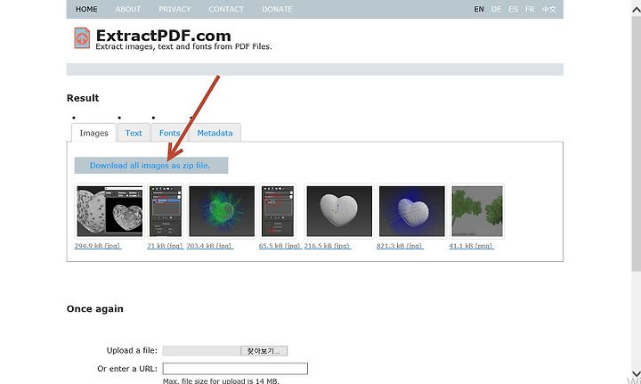Screen dimensions: 641x384
Task: Click the 41.1 kB (png) link
Action: 471,246
